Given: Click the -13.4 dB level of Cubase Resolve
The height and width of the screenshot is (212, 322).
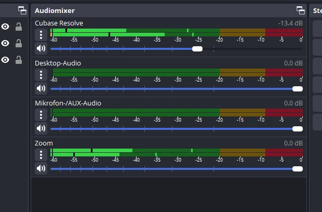Looking at the screenshot, I should tap(290, 23).
